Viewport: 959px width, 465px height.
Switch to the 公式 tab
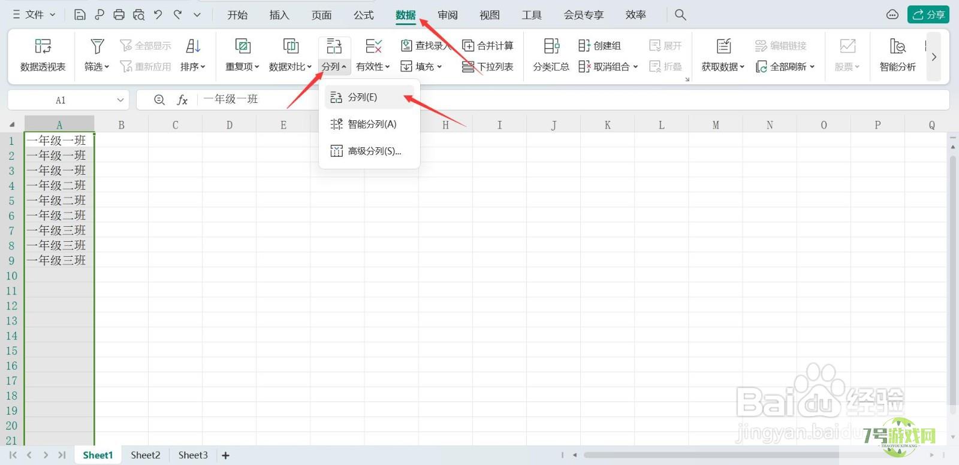[x=363, y=15]
